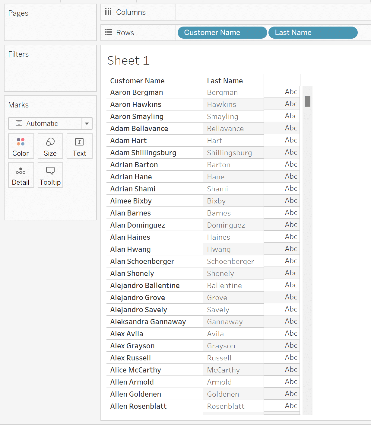Viewport: 371px width, 425px height.
Task: Click the empty Filters shelf
Action: pos(50,72)
